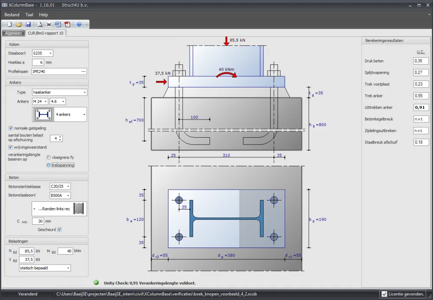Click the Druk beton U.C. value 0,35
Screen dimensions: 433x300
tap(421, 61)
